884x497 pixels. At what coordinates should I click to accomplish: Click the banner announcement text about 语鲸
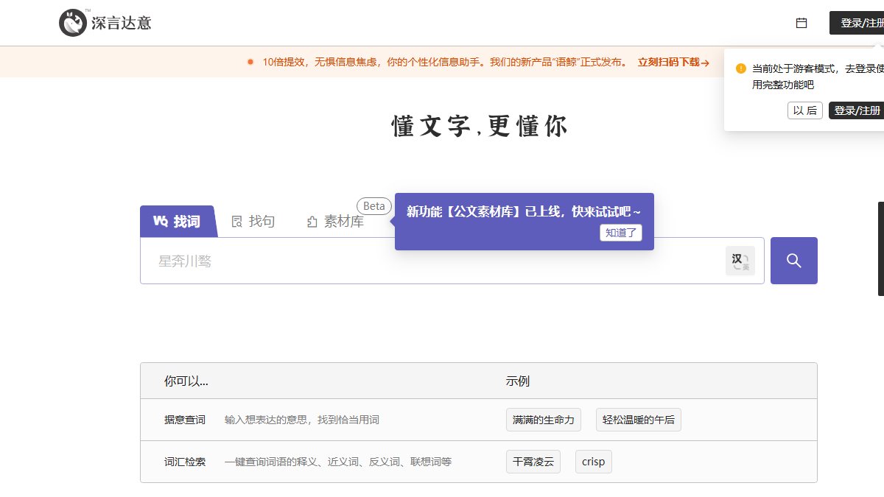click(445, 63)
